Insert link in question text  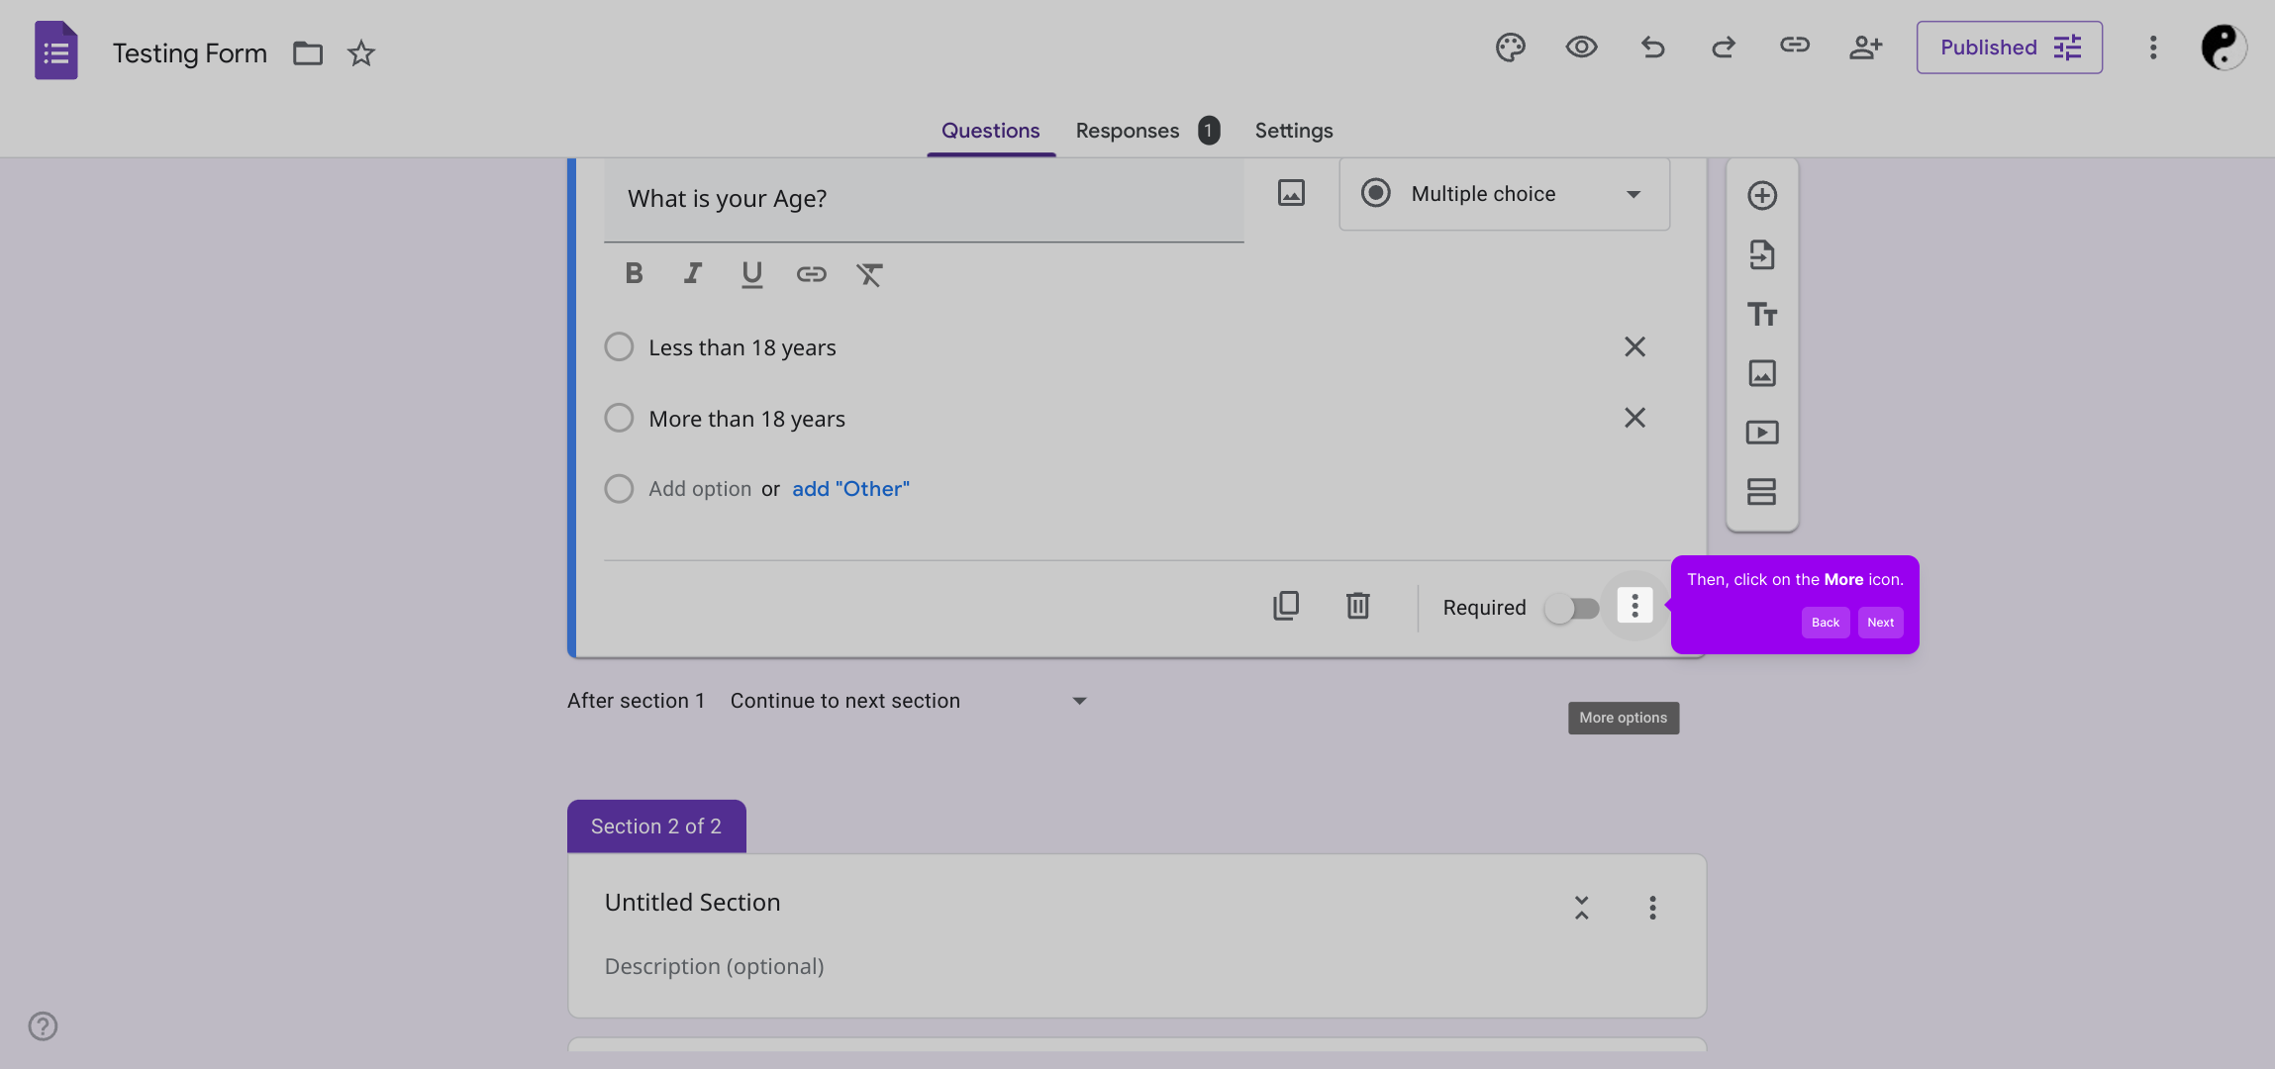pyautogui.click(x=811, y=274)
